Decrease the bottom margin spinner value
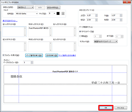132x112 pixels. click(121, 16)
